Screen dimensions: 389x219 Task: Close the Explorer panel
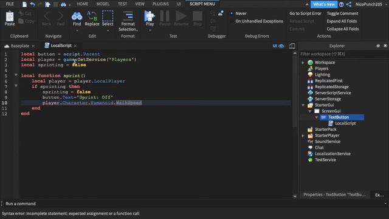point(385,46)
